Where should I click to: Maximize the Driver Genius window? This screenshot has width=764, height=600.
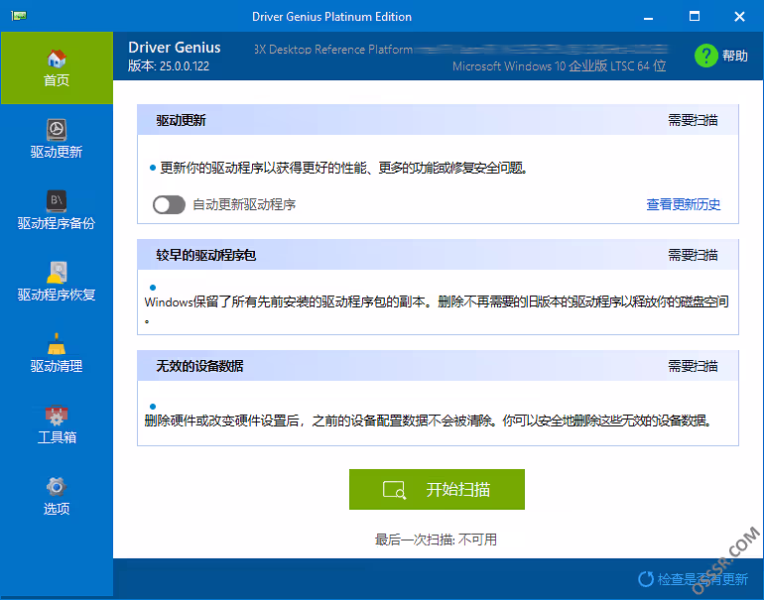point(695,17)
